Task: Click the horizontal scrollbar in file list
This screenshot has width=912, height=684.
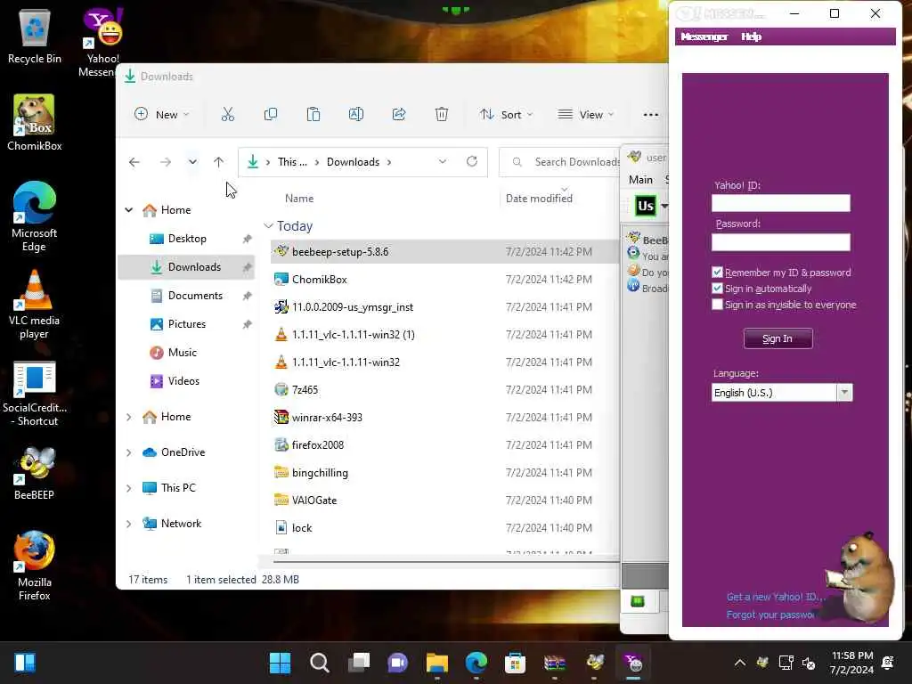Action: pyautogui.click(x=446, y=562)
